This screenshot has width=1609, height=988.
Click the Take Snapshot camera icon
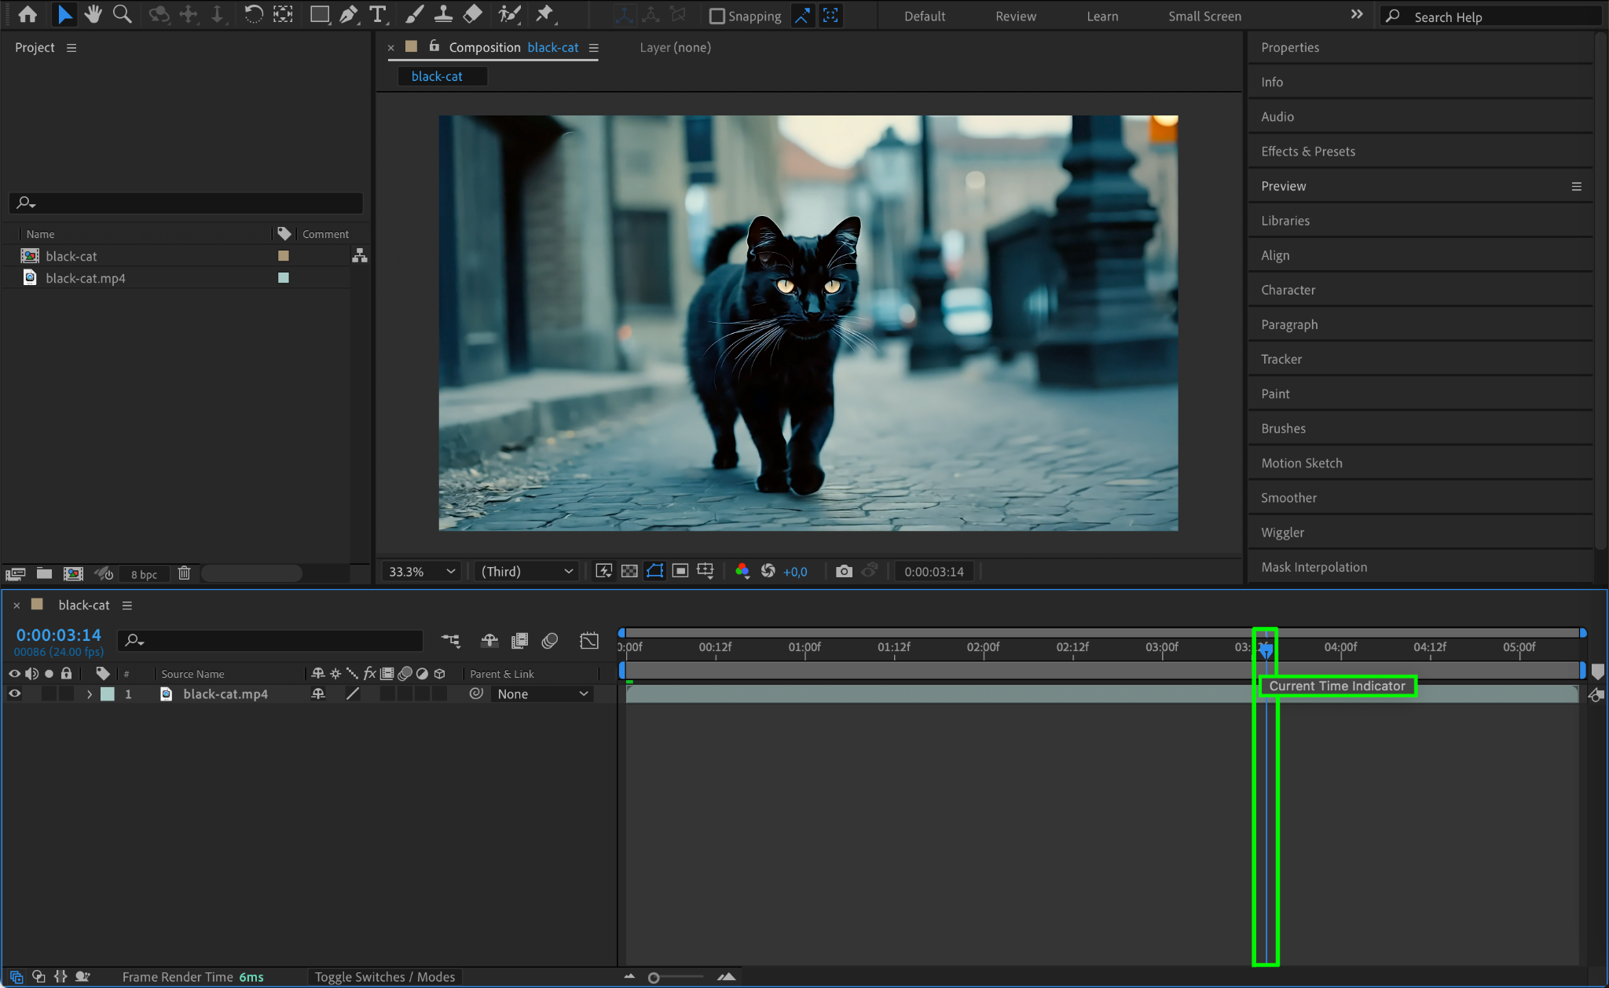tap(844, 571)
